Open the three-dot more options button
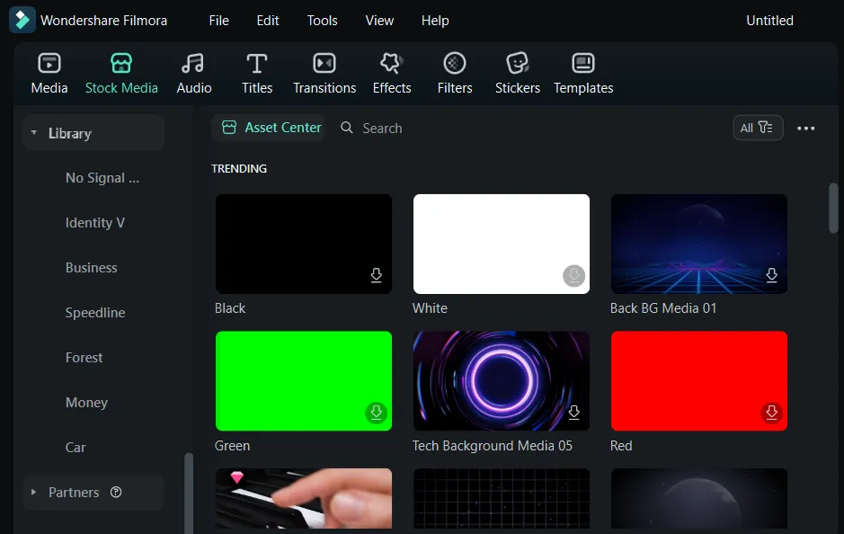This screenshot has width=844, height=534. pyautogui.click(x=806, y=129)
